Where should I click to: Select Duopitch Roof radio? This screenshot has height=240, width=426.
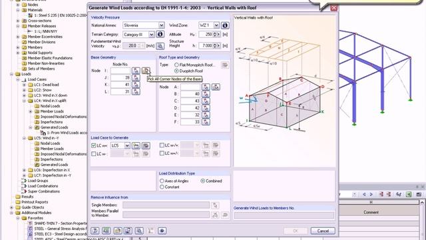[x=176, y=71]
